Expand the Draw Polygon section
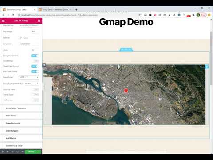The width and height of the screenshot is (213, 160). [21, 131]
